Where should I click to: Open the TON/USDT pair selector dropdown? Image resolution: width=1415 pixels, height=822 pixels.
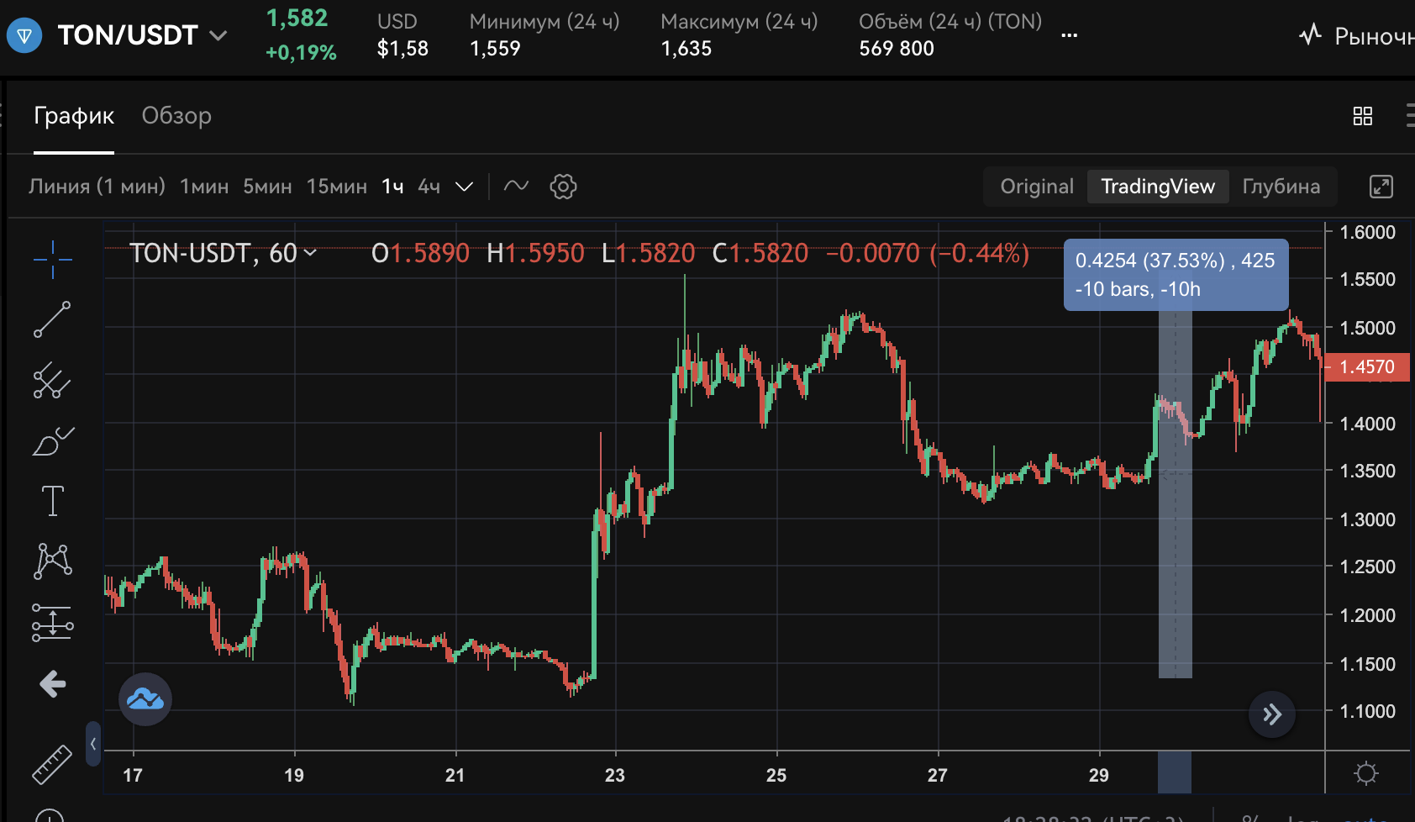(x=143, y=35)
